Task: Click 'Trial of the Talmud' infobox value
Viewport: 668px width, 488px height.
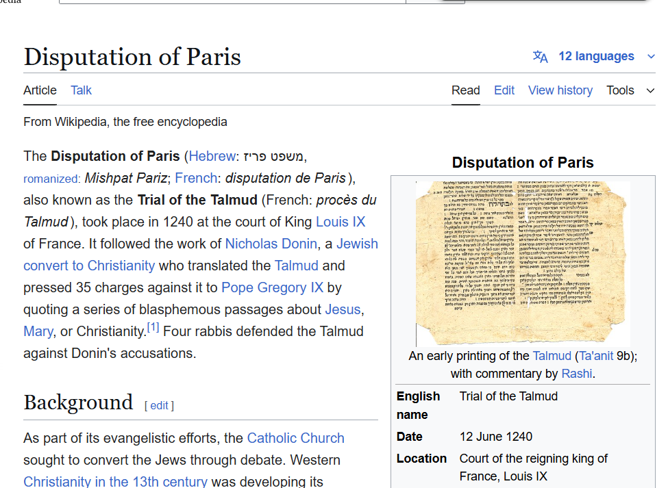Action: coord(508,396)
